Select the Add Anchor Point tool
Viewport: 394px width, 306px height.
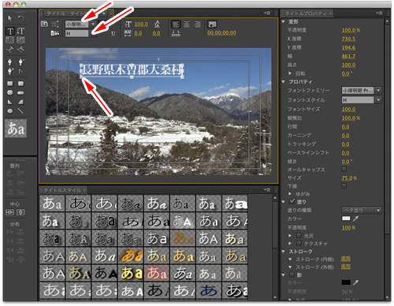pyautogui.click(x=10, y=71)
